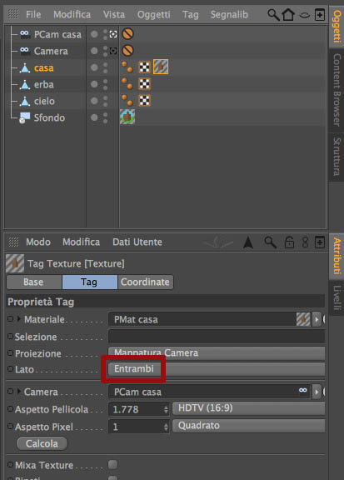Switch to the Base tab
This screenshot has width=344, height=480.
pyautogui.click(x=33, y=282)
